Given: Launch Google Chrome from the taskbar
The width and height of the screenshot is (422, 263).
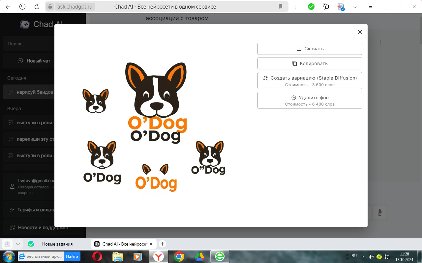Looking at the screenshot, I should point(179,256).
